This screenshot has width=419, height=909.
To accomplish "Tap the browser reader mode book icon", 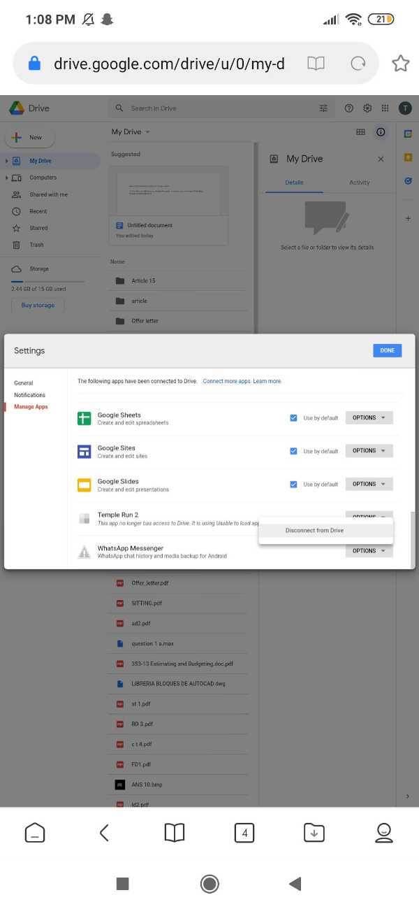I will tap(316, 64).
